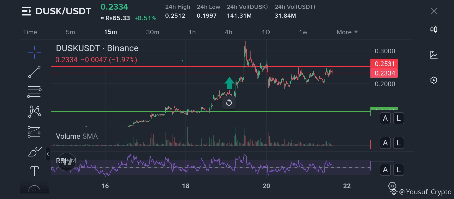
Task: Switch to the Time chart tab
Action: pyautogui.click(x=30, y=32)
